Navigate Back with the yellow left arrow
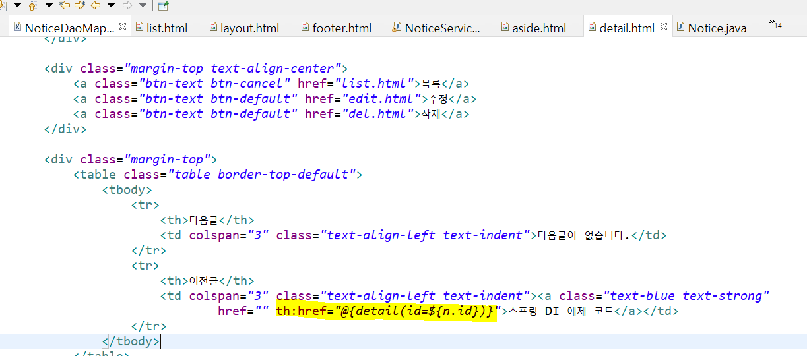Image resolution: width=807 pixels, height=356 pixels. pos(96,5)
